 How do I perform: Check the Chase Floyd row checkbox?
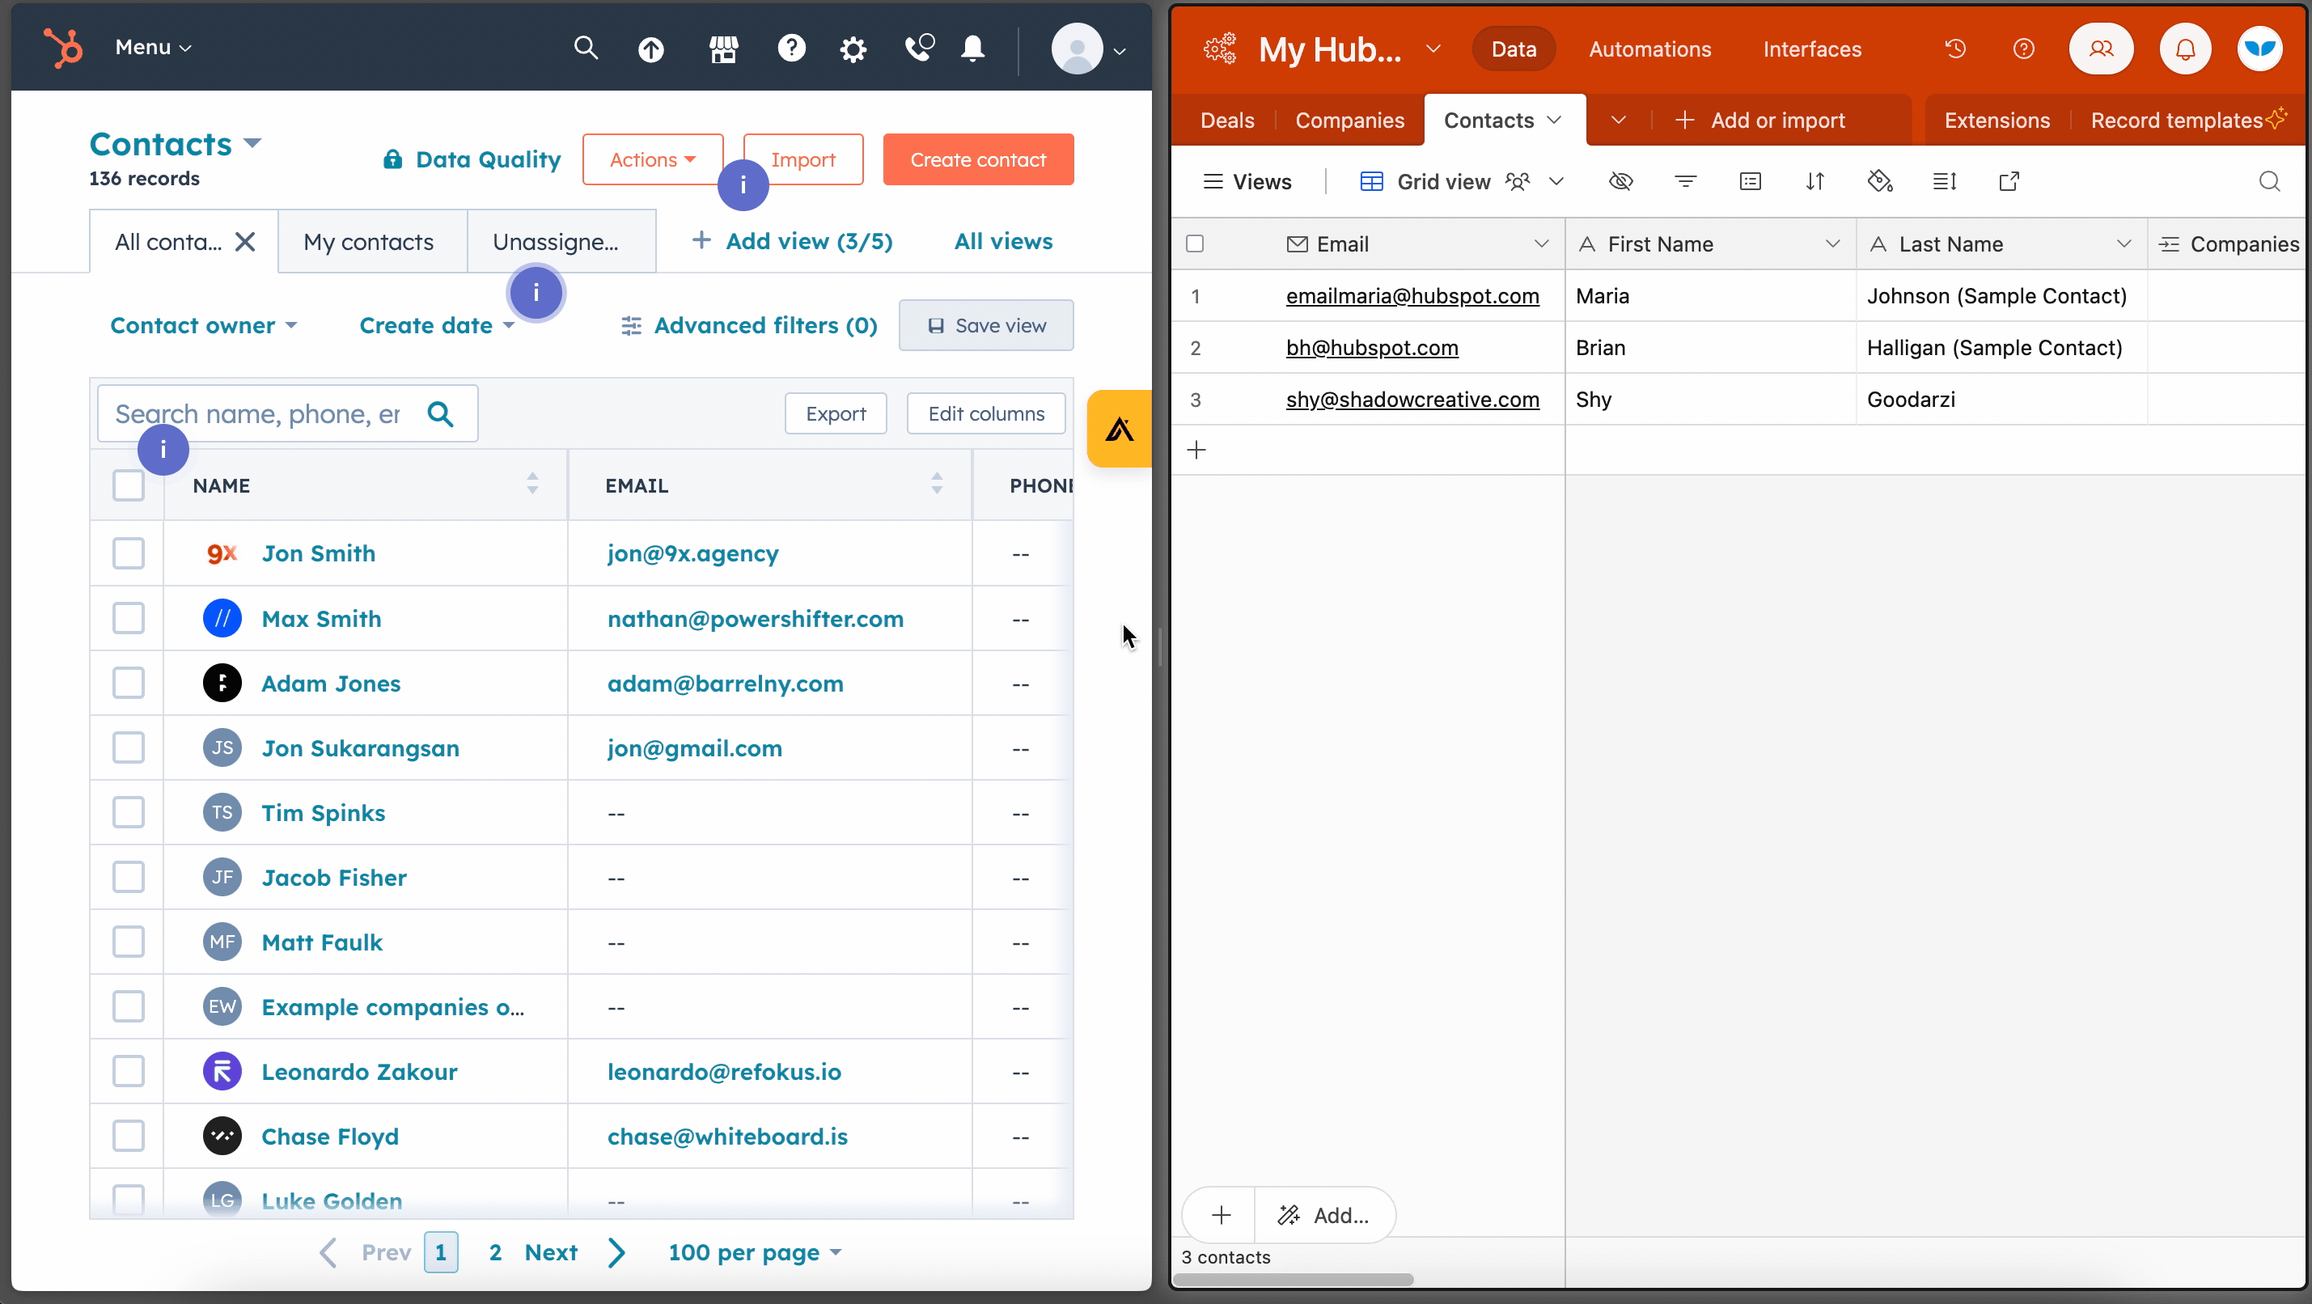coord(129,1135)
